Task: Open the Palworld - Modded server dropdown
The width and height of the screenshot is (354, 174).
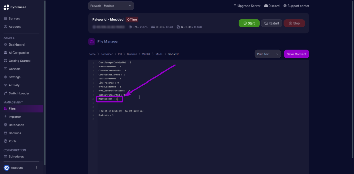Action: [111, 6]
